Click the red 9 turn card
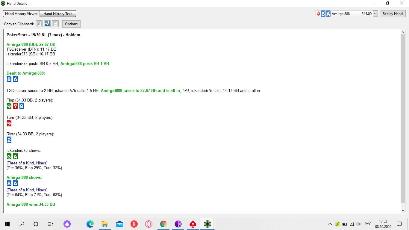The height and width of the screenshot is (230, 409). [9, 123]
